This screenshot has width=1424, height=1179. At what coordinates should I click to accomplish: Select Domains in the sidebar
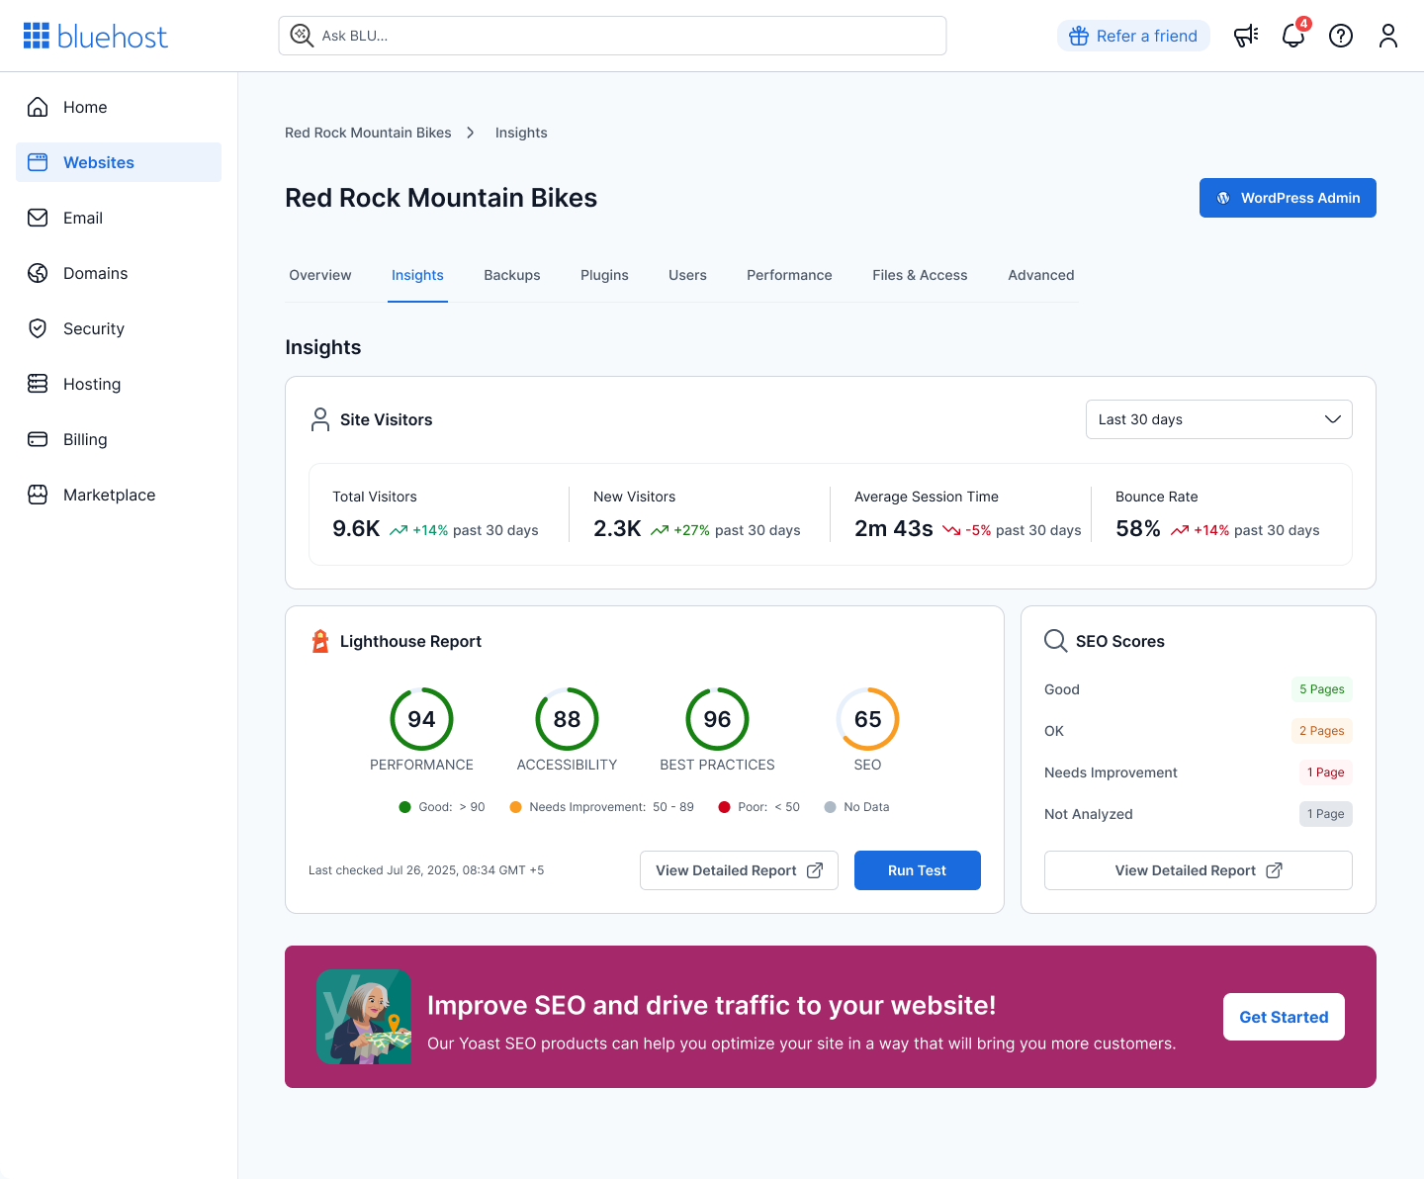[x=95, y=273]
